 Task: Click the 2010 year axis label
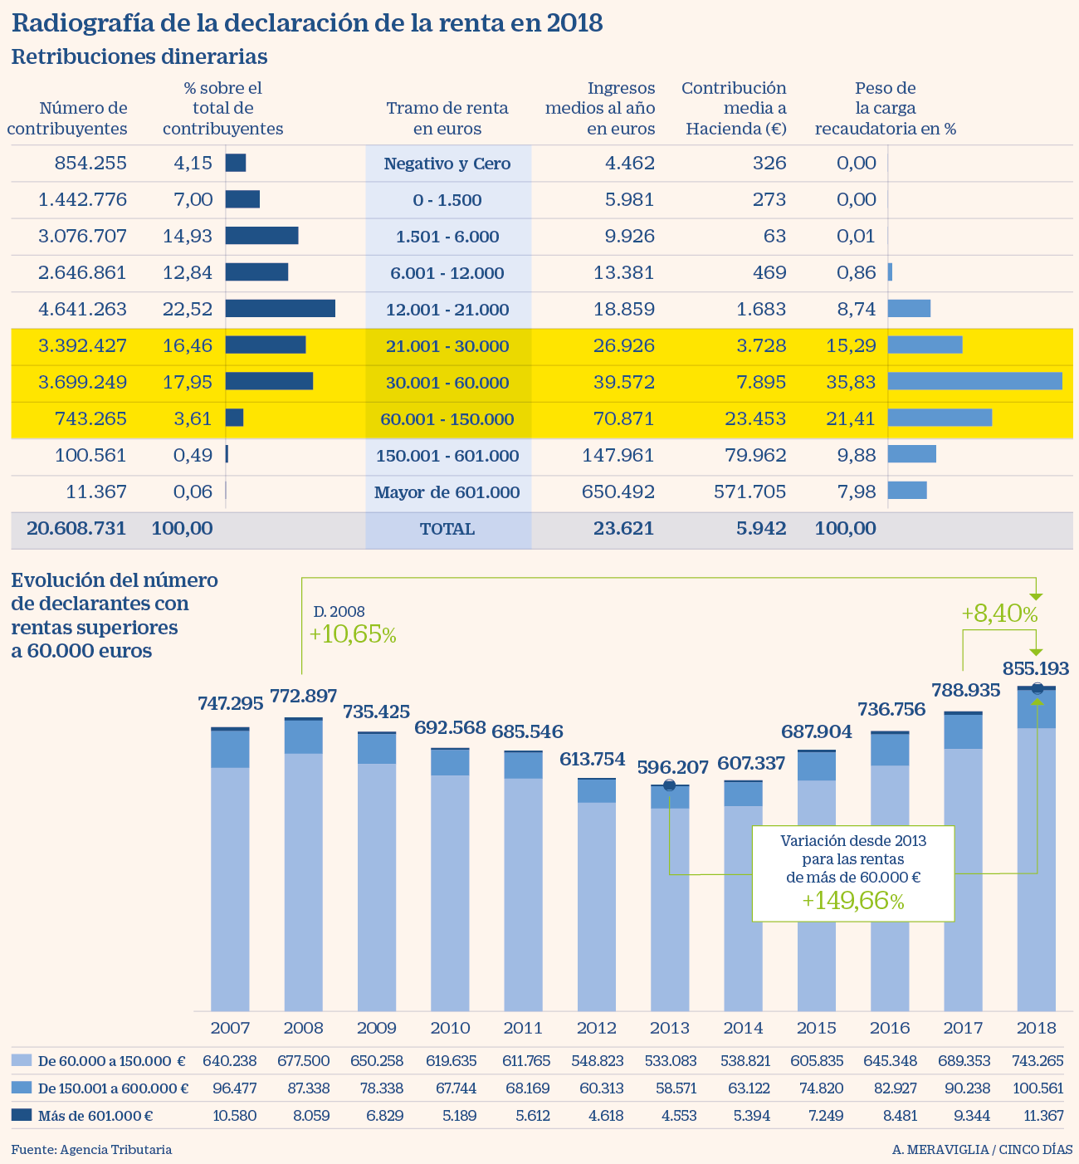pyautogui.click(x=450, y=1028)
